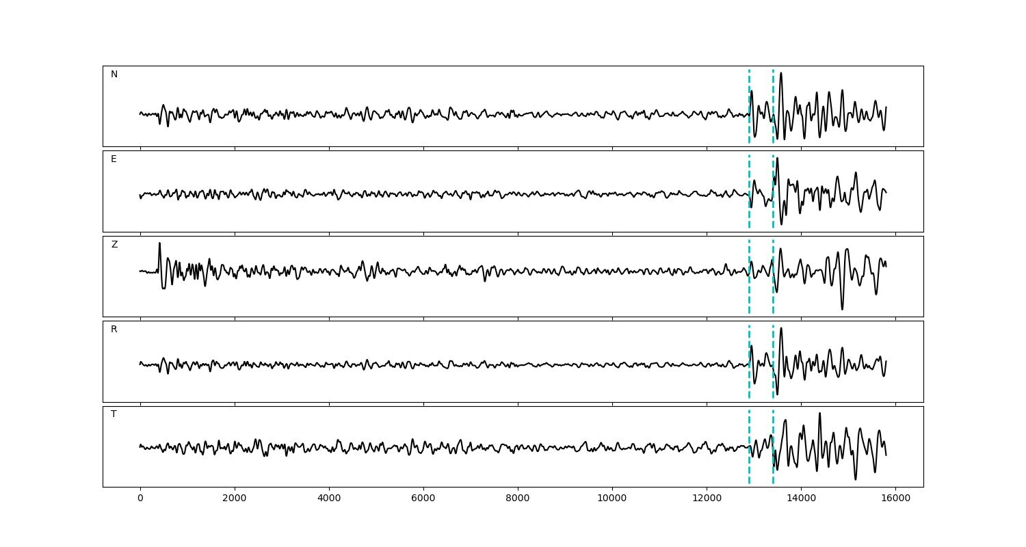Click the N channel label
Image resolution: width=1026 pixels, height=547 pixels.
114,75
